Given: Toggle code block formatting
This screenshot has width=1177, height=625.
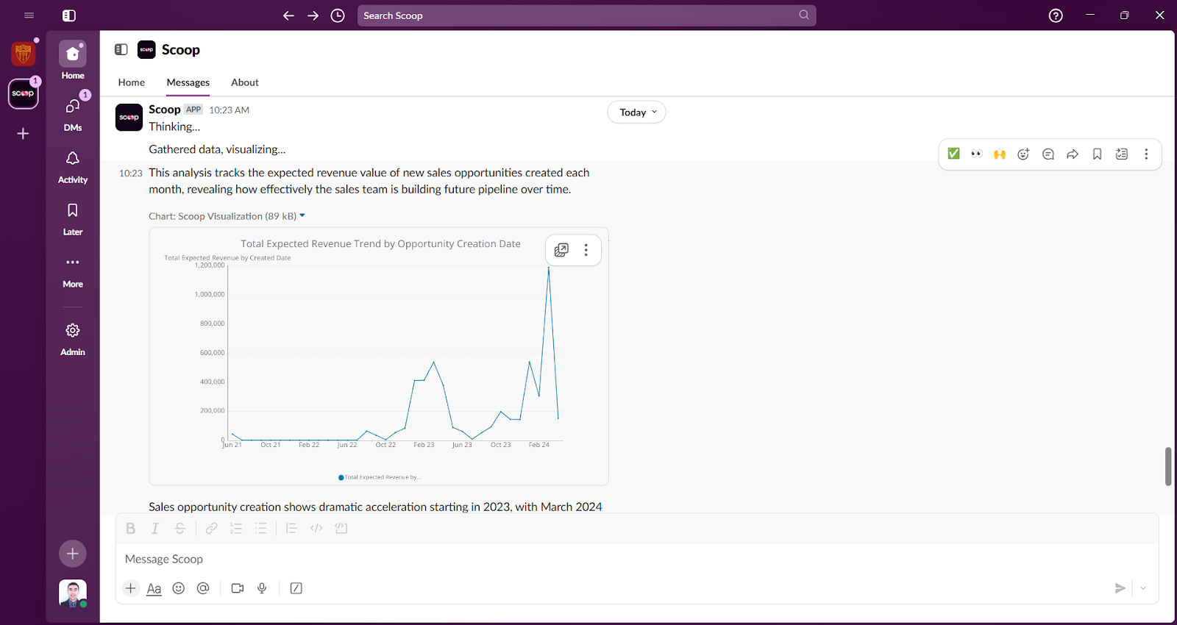Looking at the screenshot, I should [x=341, y=528].
